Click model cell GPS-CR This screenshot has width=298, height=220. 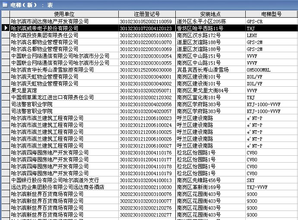click(271, 21)
